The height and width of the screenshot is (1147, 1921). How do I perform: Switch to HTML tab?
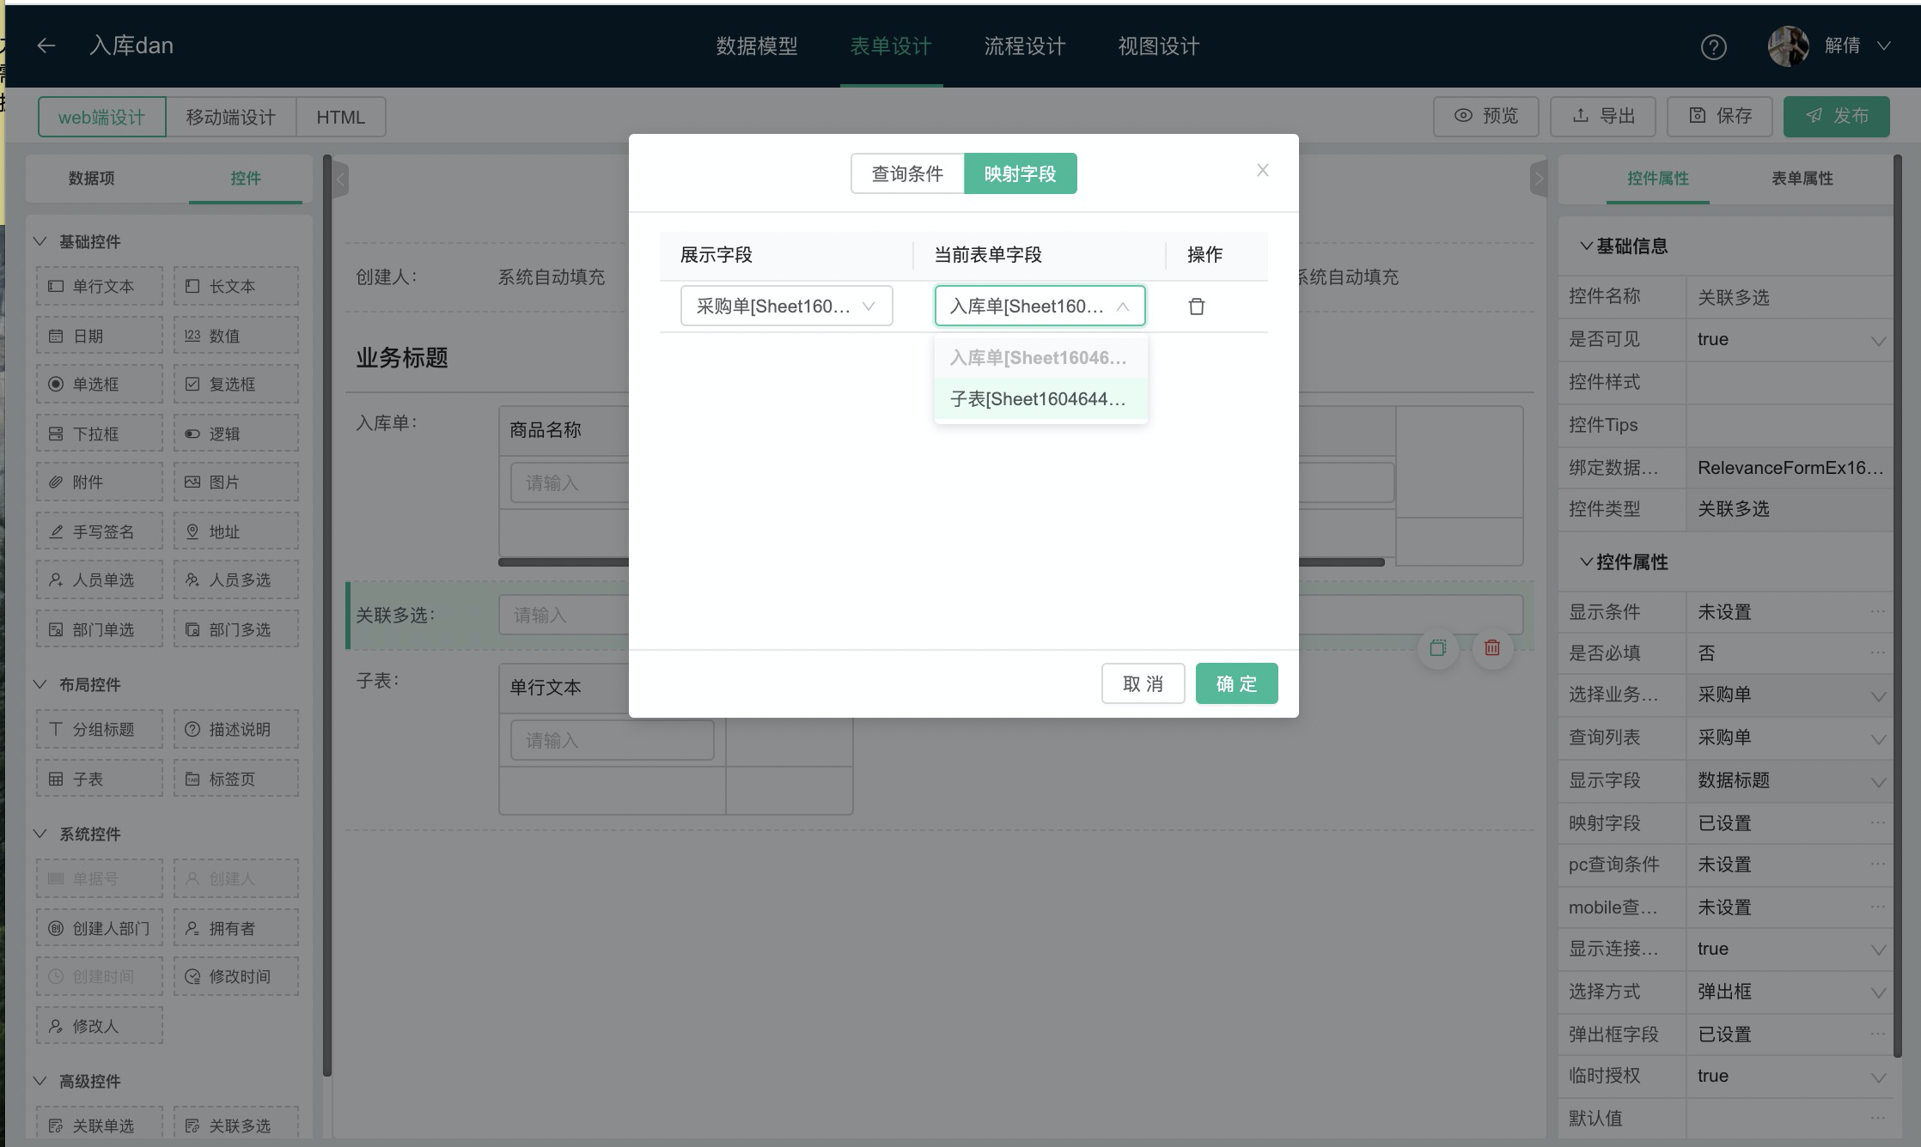341,117
